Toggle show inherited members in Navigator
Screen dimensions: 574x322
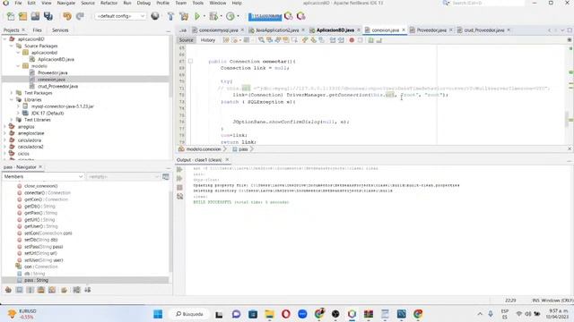(8, 290)
